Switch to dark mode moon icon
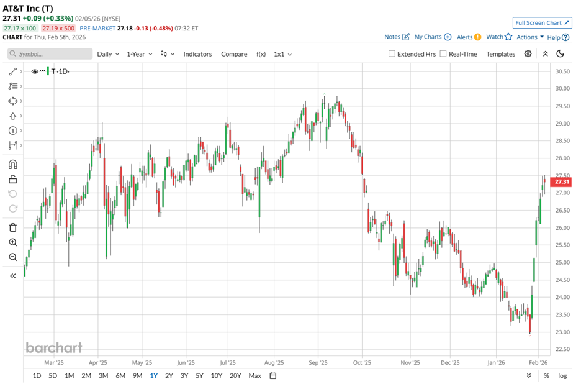The width and height of the screenshot is (581, 389). pyautogui.click(x=561, y=54)
